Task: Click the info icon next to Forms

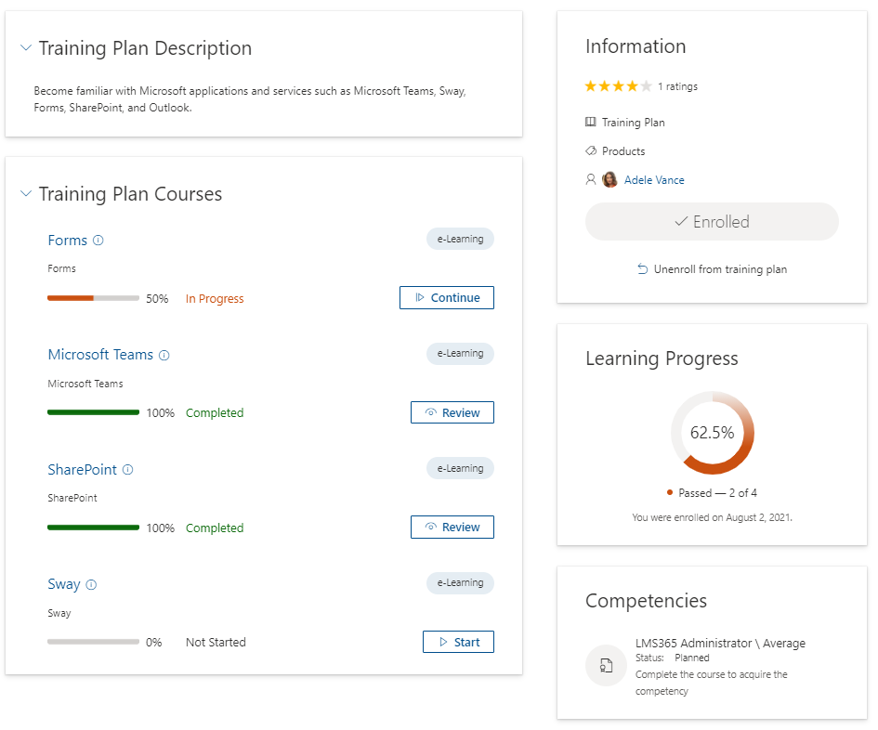Action: tap(100, 240)
